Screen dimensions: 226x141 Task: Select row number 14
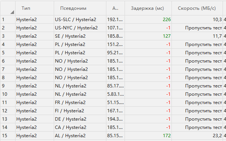(x=5, y=127)
